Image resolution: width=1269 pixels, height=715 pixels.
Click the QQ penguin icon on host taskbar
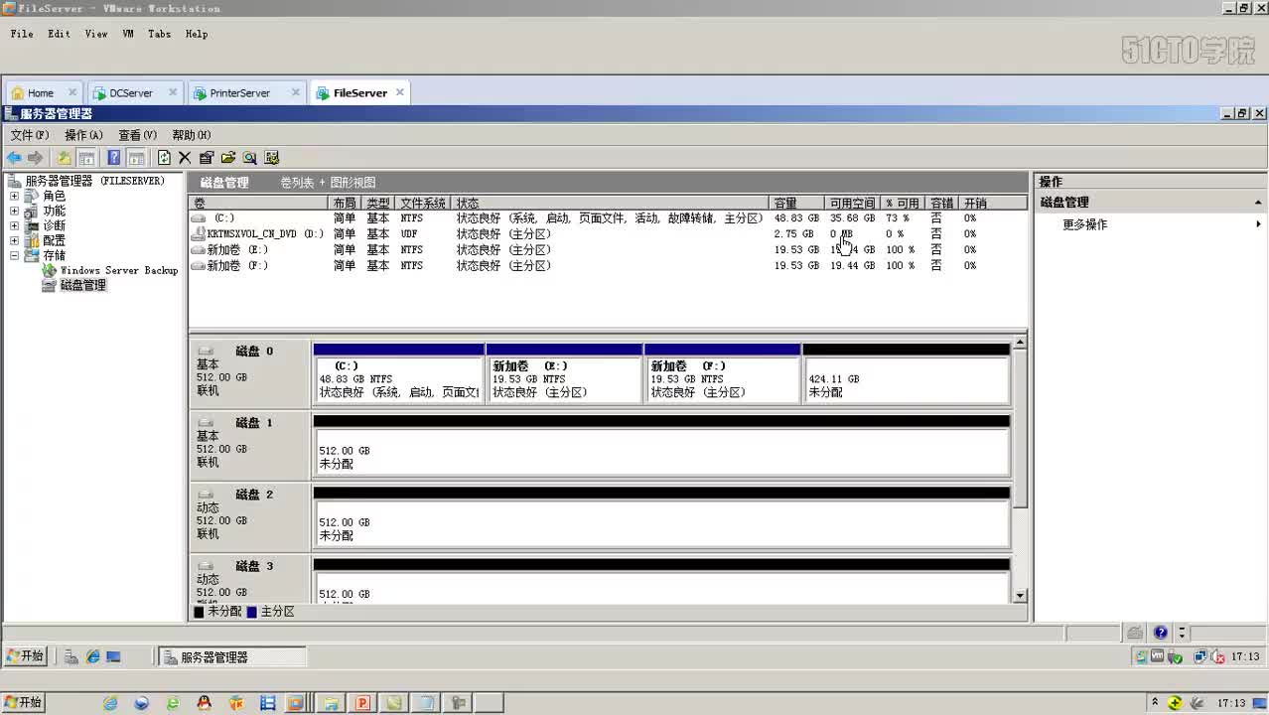(x=205, y=703)
